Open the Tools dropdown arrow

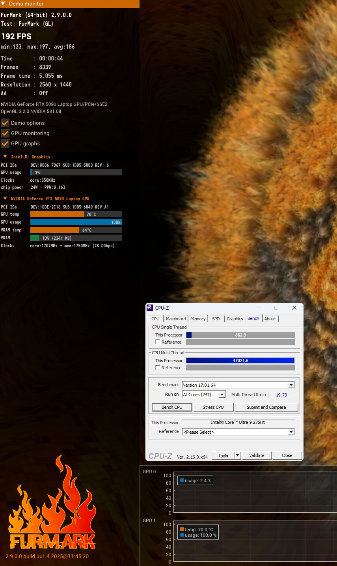coord(237,455)
